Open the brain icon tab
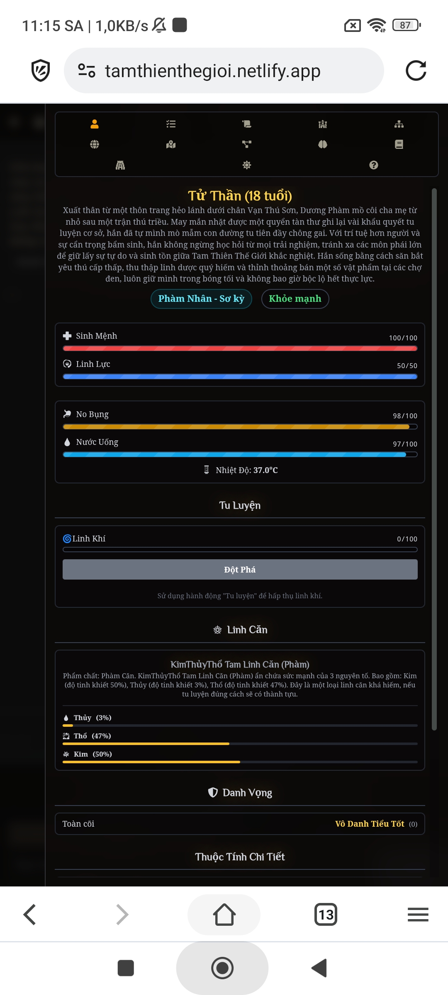Image resolution: width=448 pixels, height=995 pixels. (323, 144)
